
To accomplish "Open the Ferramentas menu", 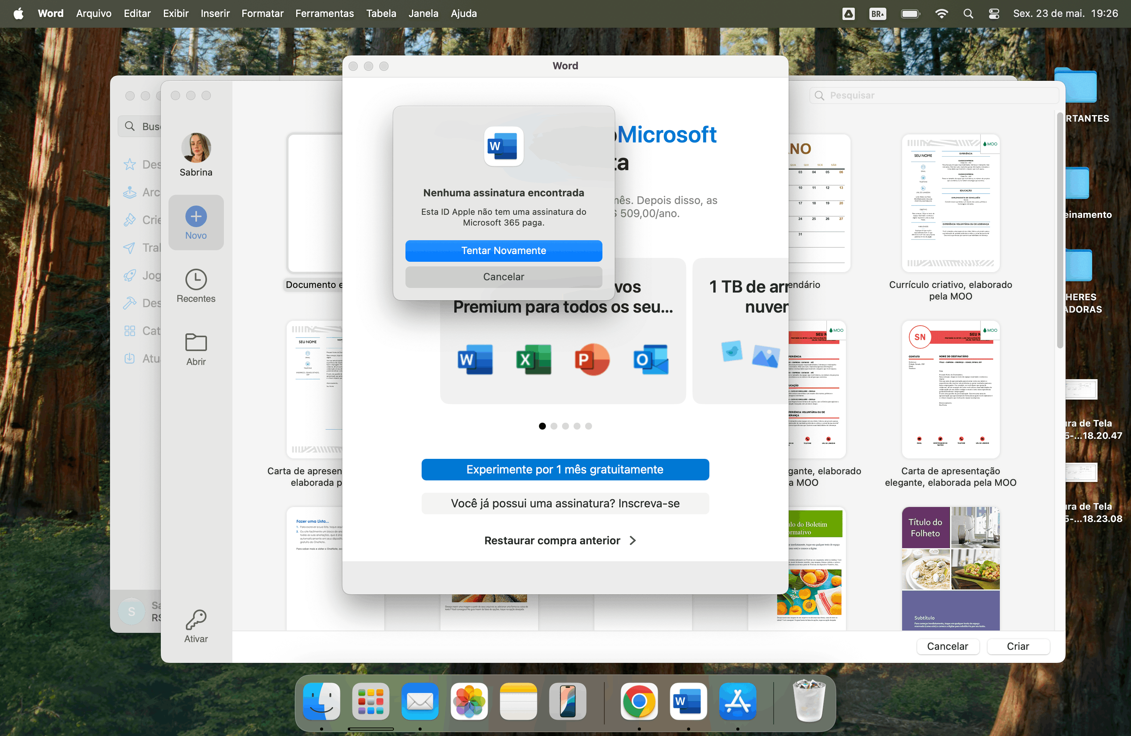I will [x=325, y=14].
